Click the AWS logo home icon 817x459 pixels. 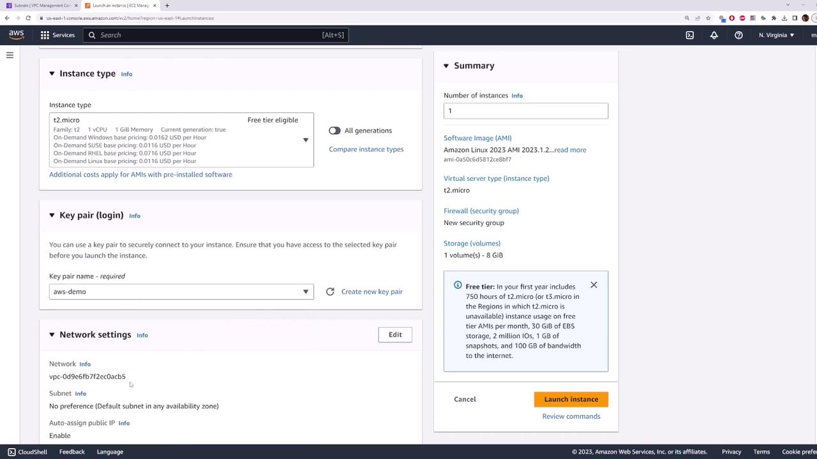[16, 34]
